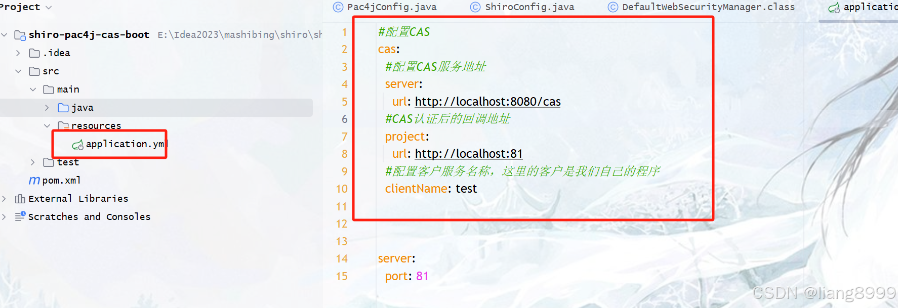
Task: Click the 'project' key on line 7
Action: coord(405,137)
